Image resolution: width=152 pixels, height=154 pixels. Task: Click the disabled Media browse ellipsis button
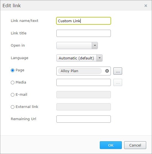click(x=118, y=82)
